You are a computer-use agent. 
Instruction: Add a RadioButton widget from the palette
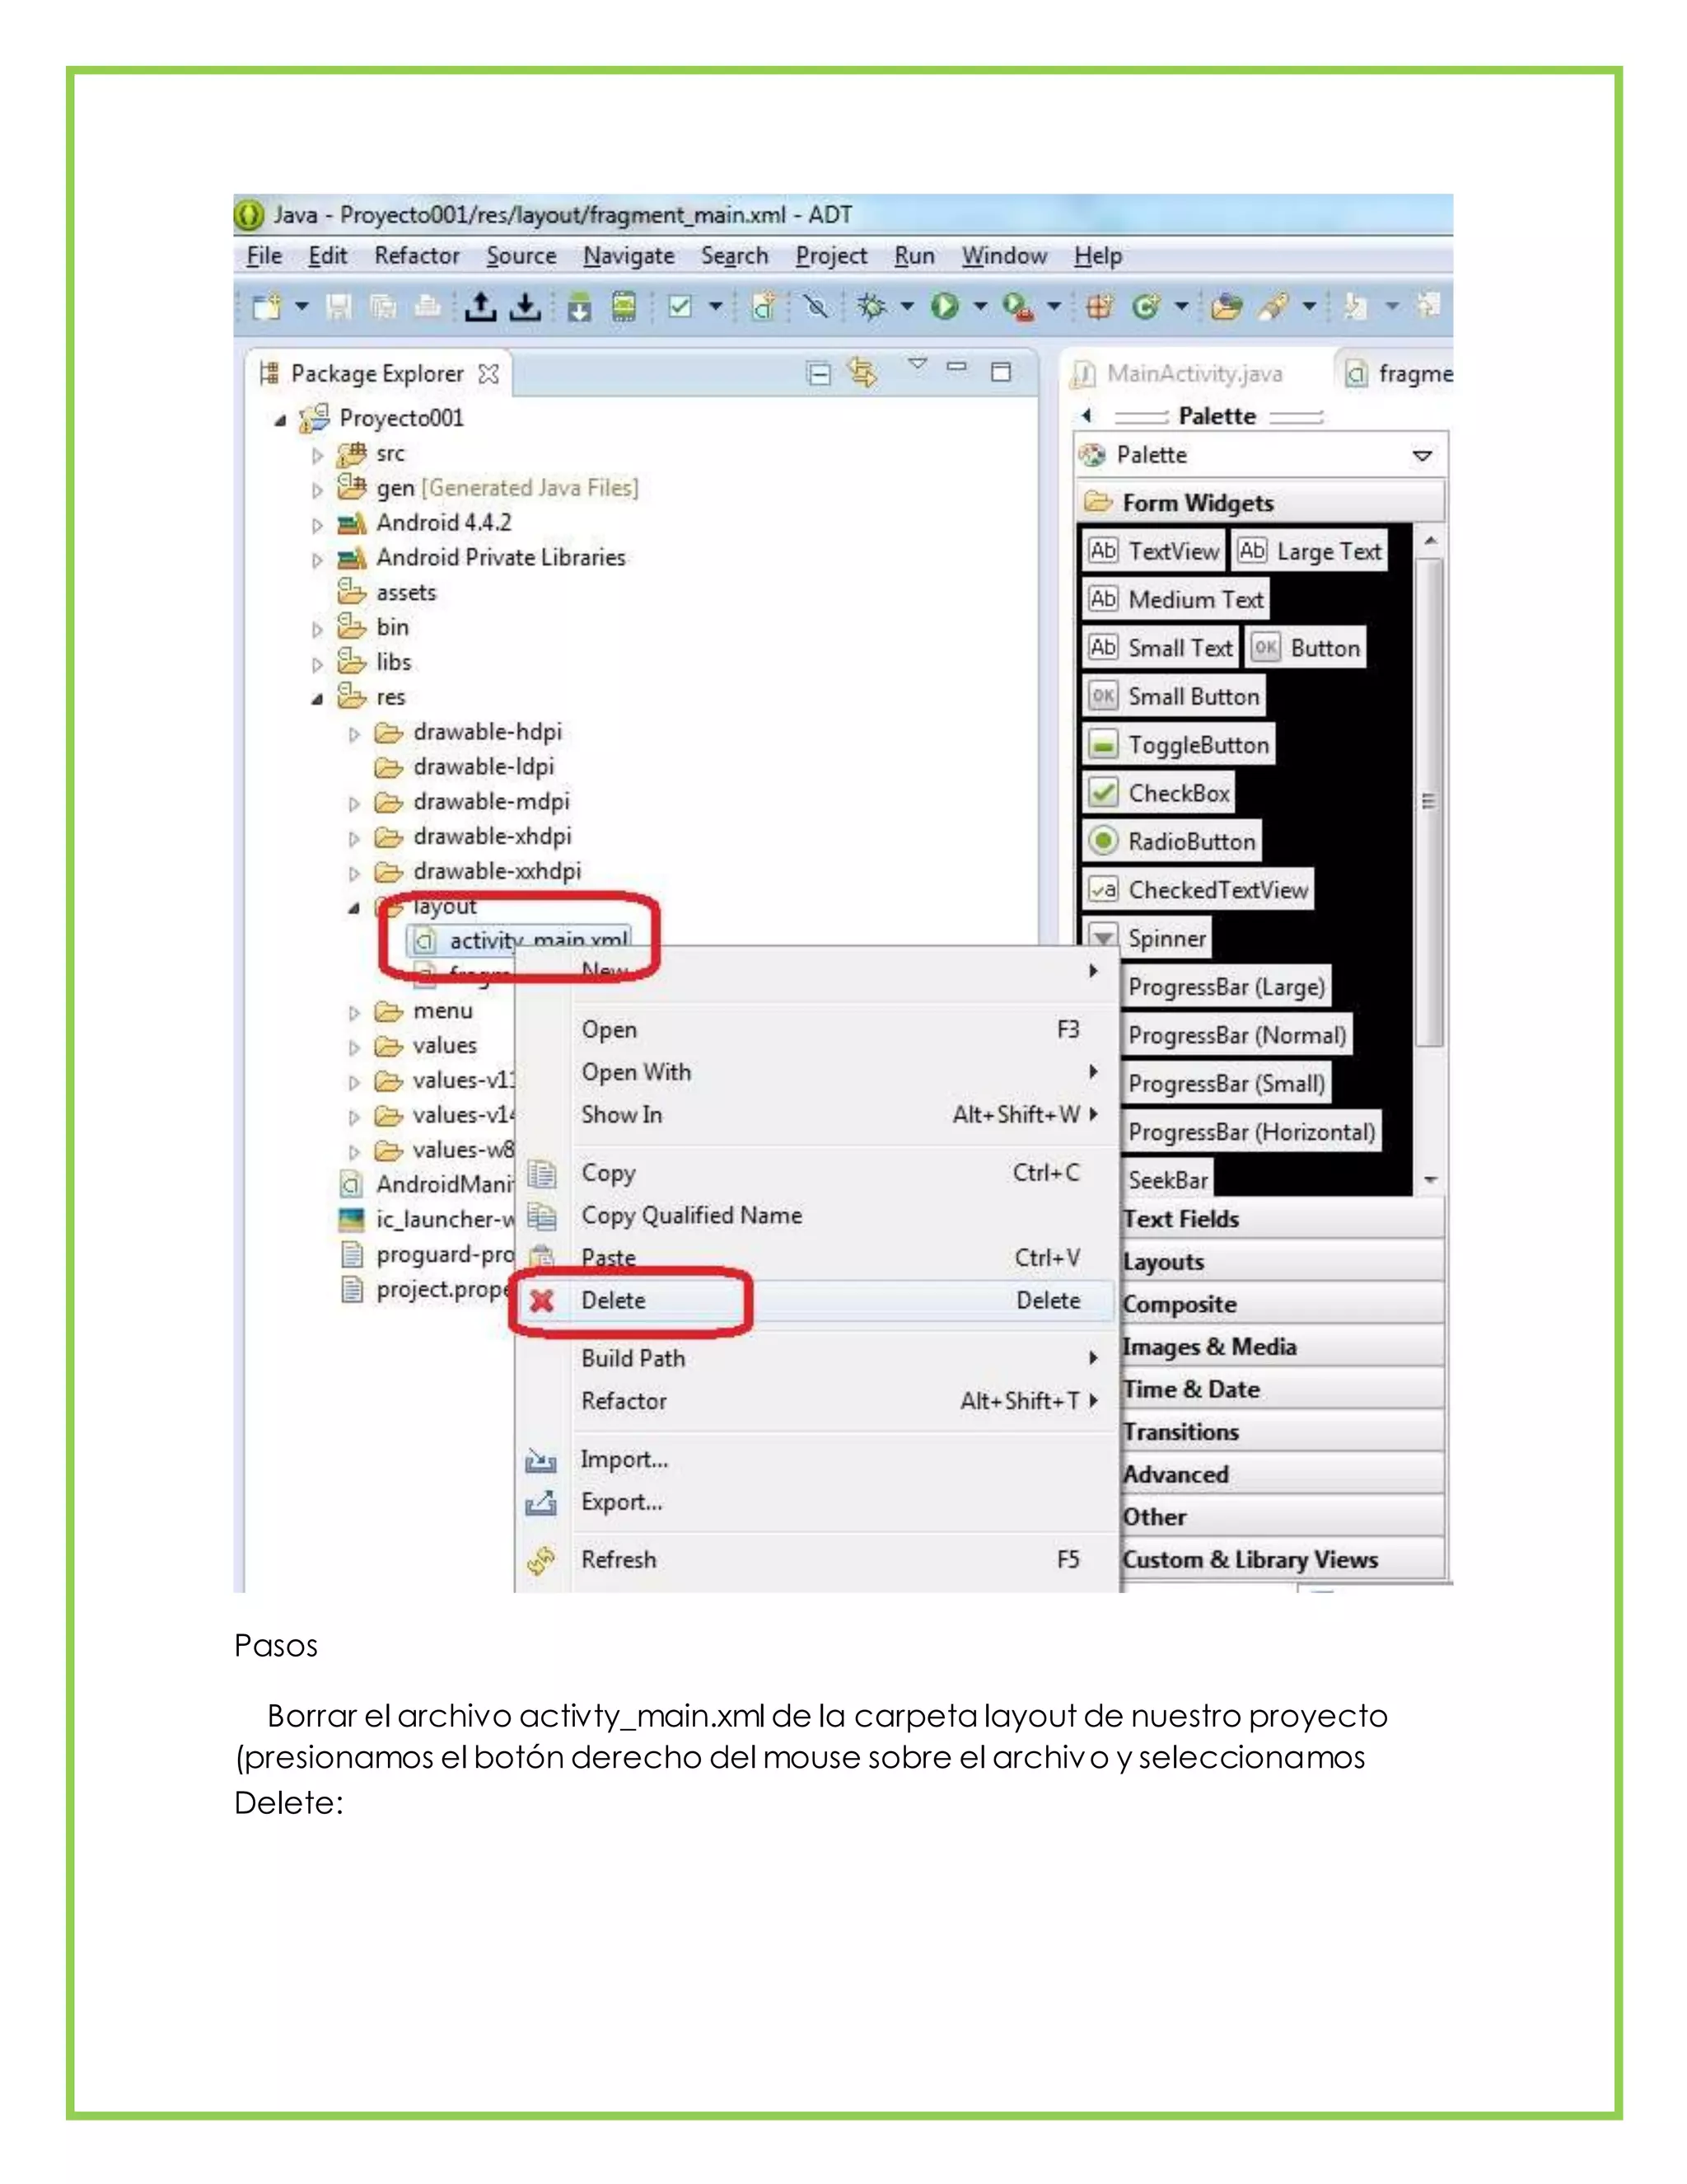coord(1172,841)
